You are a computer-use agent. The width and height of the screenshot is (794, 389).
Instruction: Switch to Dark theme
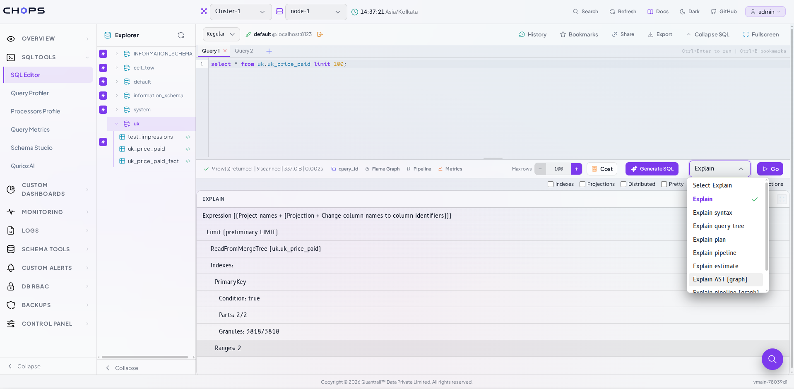click(690, 12)
